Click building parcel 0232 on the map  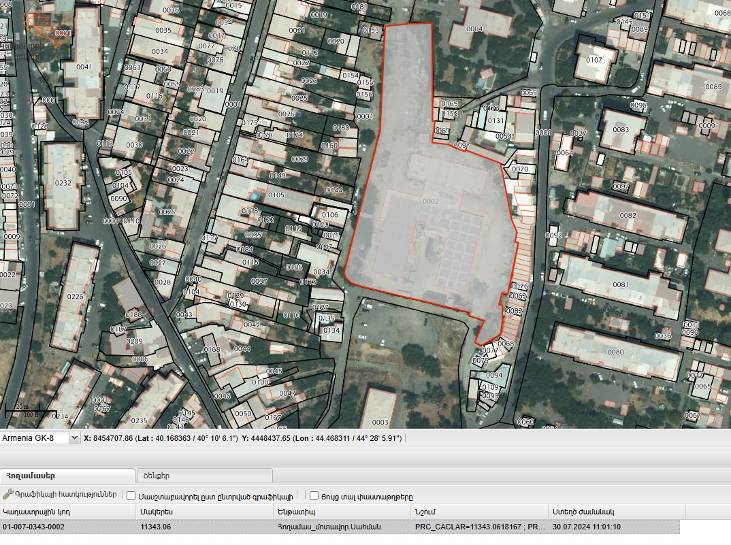[x=63, y=182]
